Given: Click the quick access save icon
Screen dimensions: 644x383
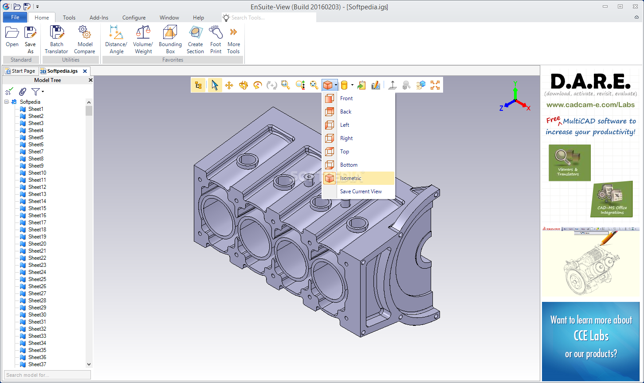Looking at the screenshot, I should click(x=27, y=7).
